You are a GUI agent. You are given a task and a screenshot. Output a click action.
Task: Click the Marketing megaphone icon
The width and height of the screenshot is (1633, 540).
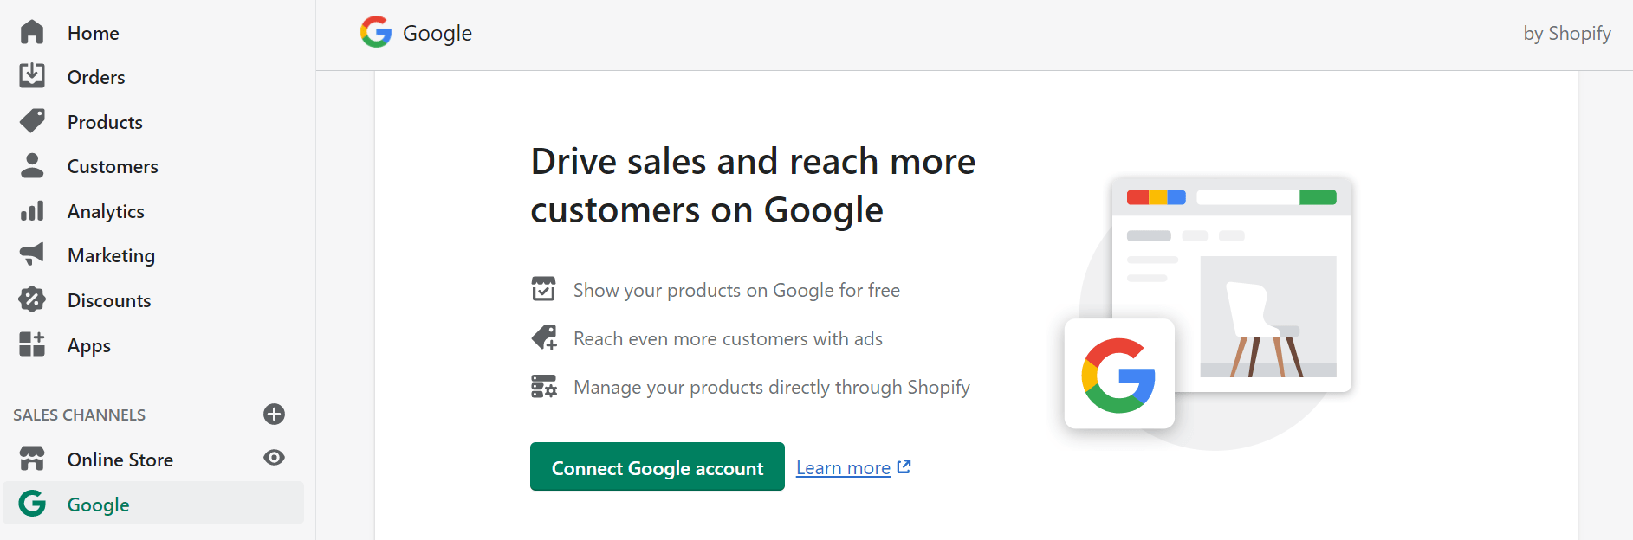32,254
